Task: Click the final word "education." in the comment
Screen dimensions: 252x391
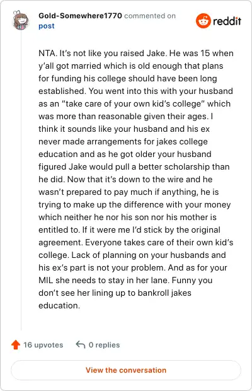Action: point(59,305)
